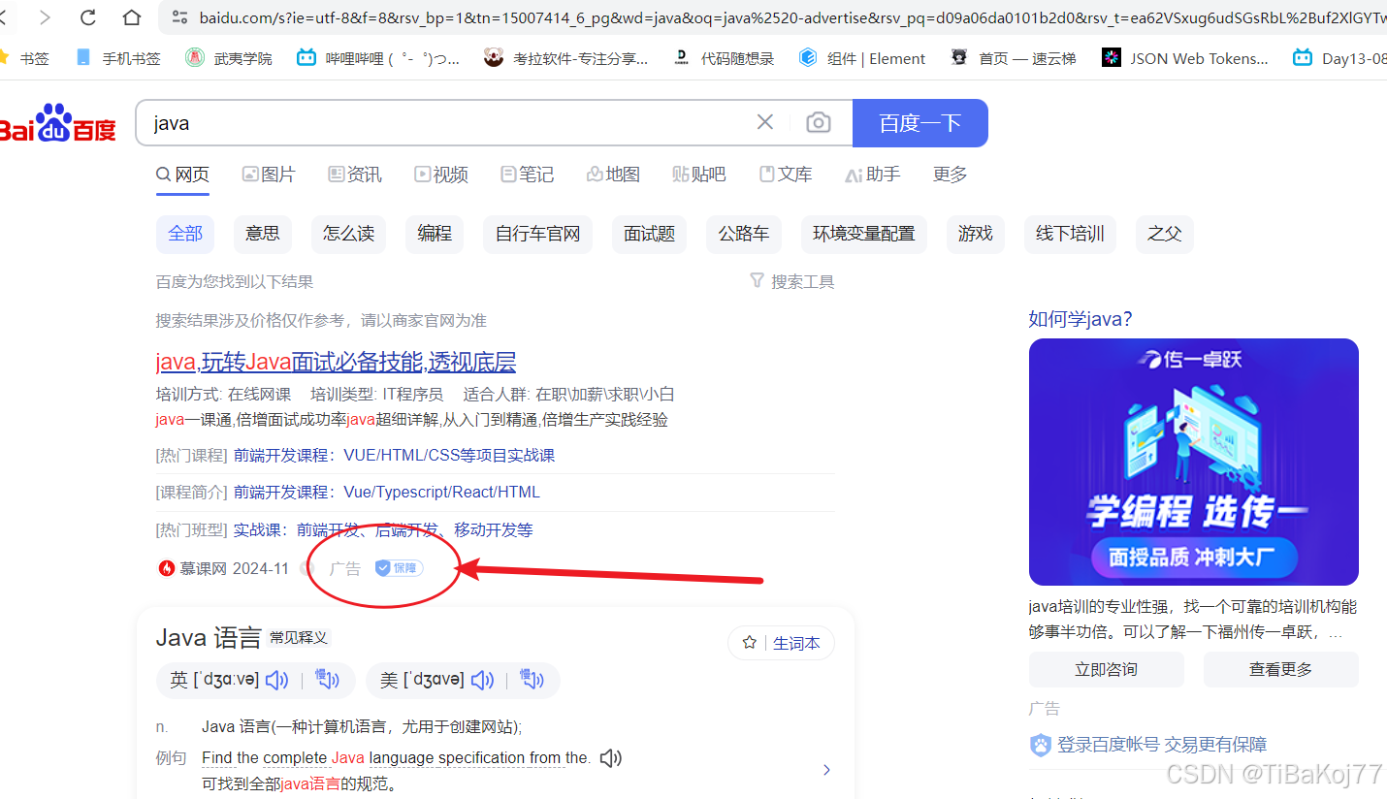
Task: Open 组件 | Element bookmark
Action: 861,58
